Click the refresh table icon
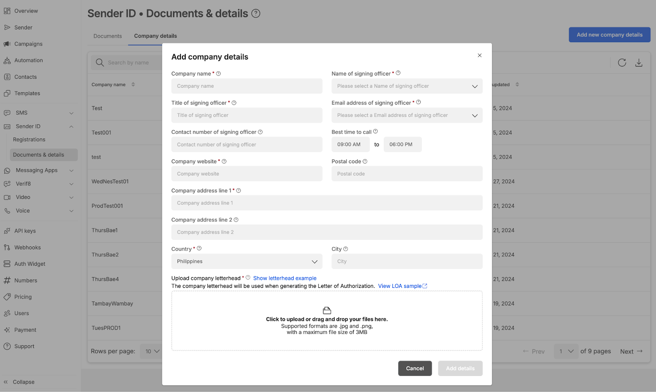This screenshot has height=392, width=656. click(622, 63)
